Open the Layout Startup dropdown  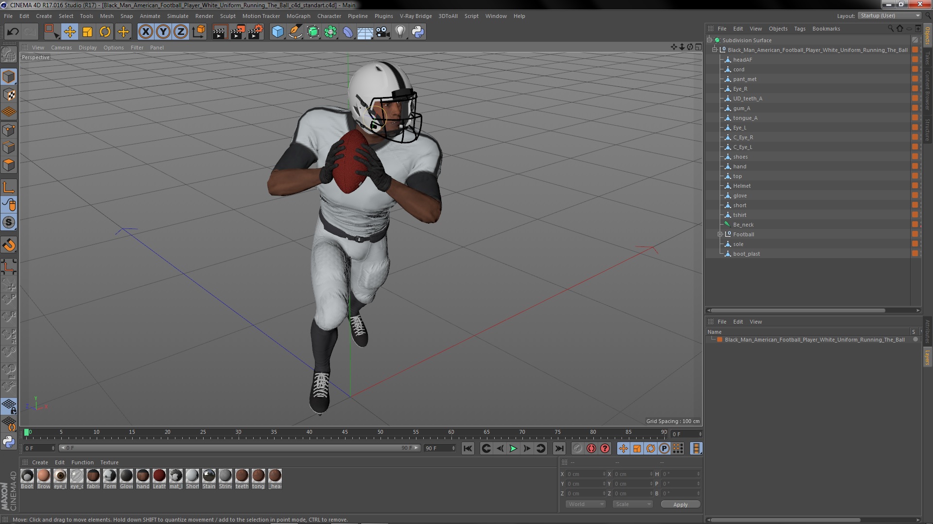[889, 16]
